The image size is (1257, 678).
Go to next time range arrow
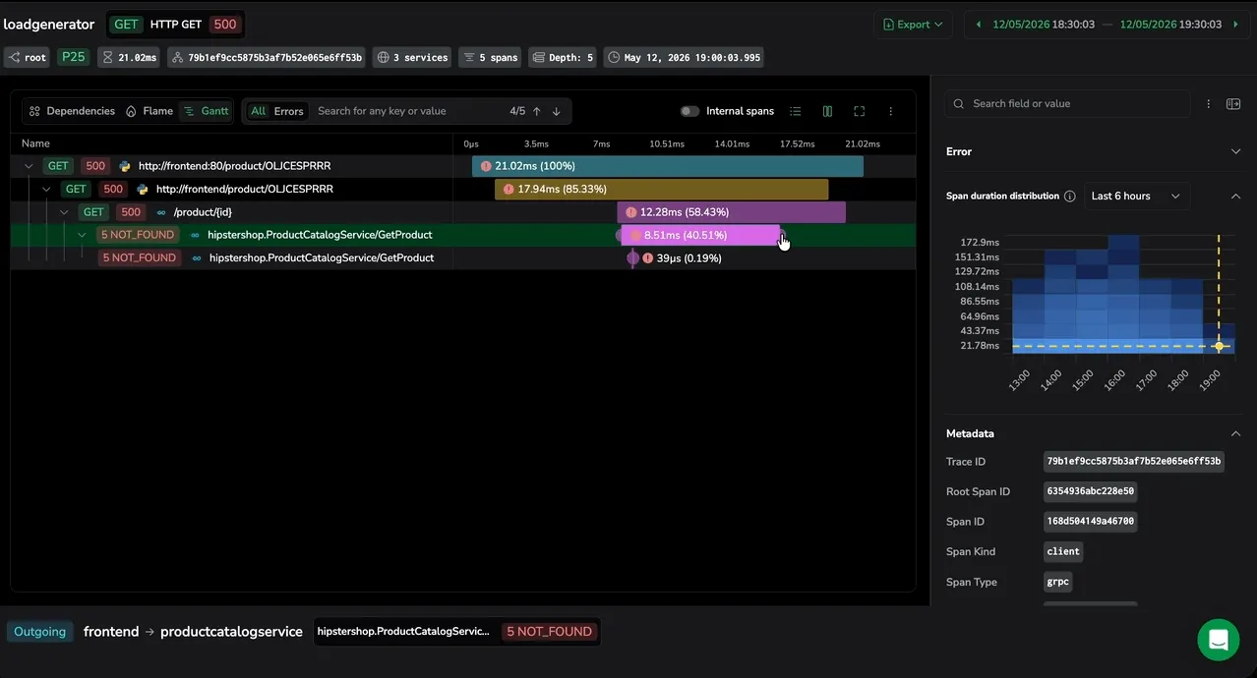tap(1236, 25)
